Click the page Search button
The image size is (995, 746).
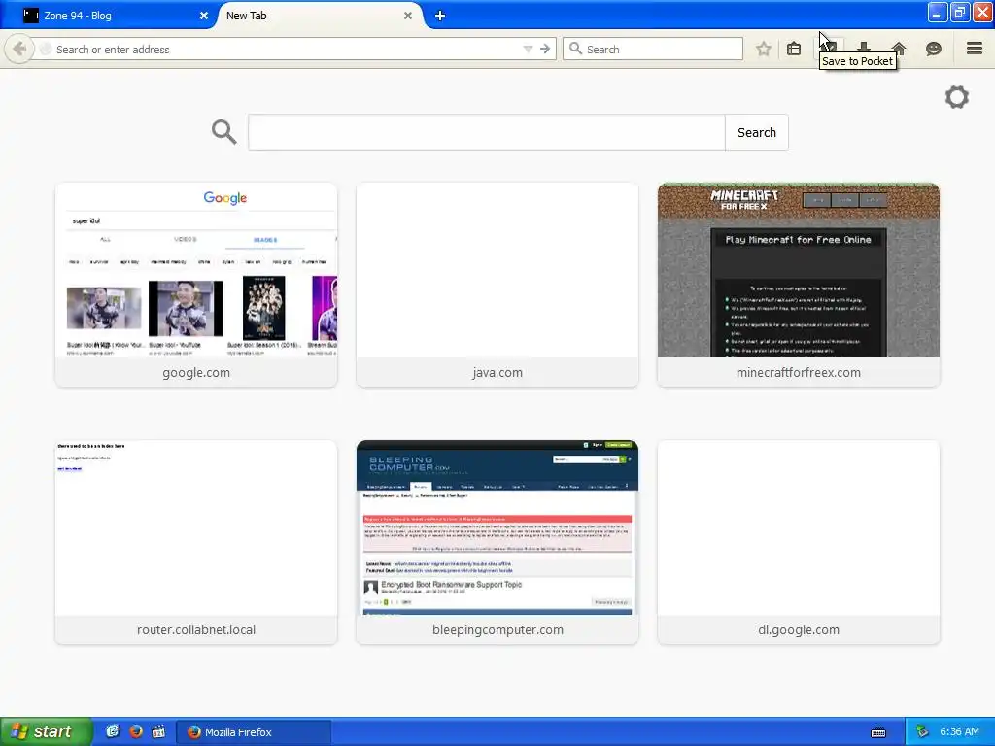(756, 132)
